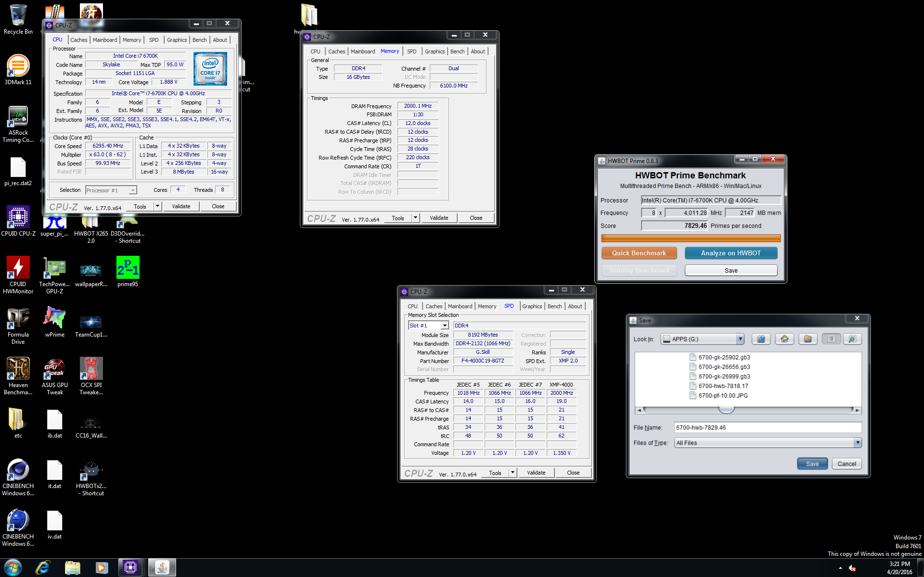Click the Java app taskbar button
Viewport: 924px width, 577px height.
pos(162,567)
